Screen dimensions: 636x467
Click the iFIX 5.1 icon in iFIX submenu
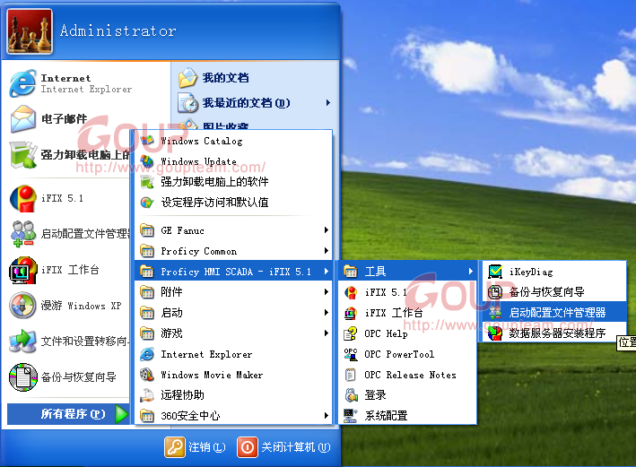(x=351, y=292)
